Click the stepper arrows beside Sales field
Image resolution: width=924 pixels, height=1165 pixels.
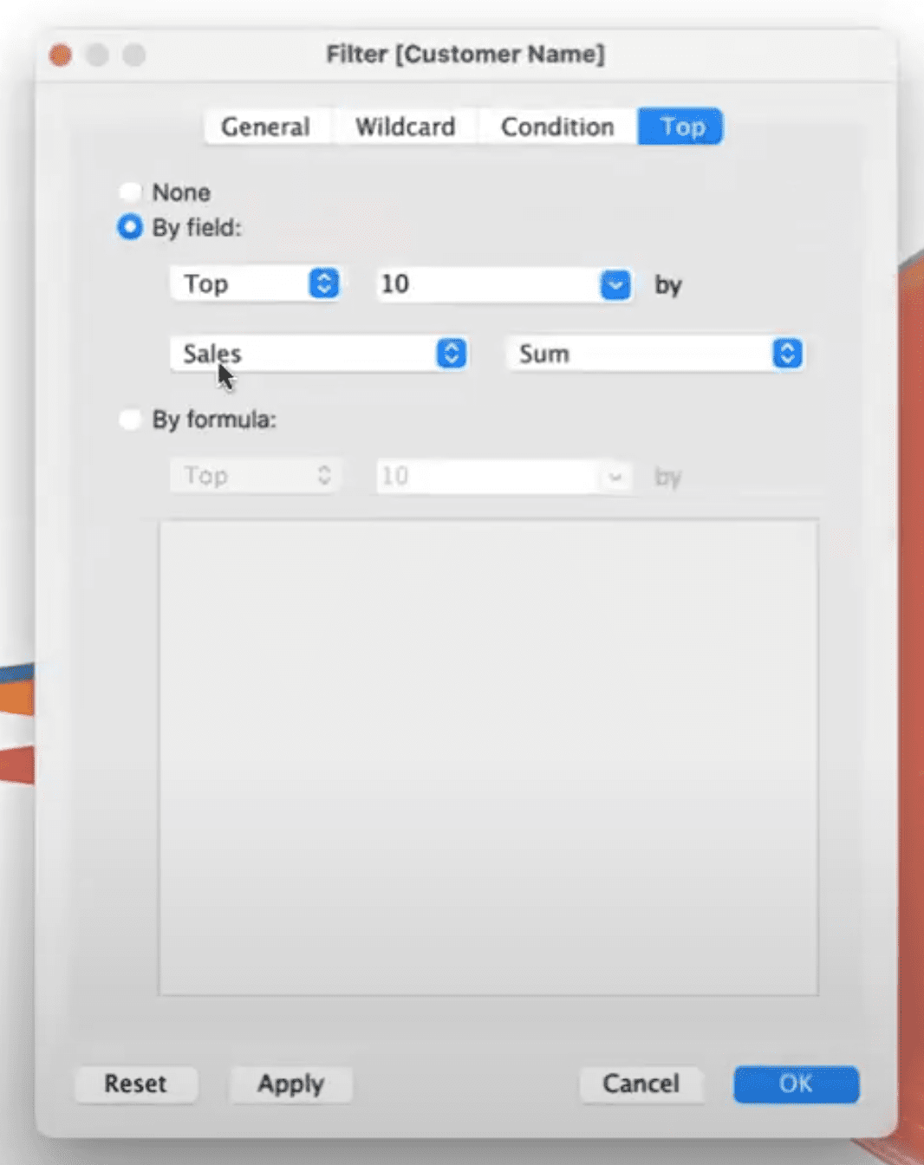450,353
